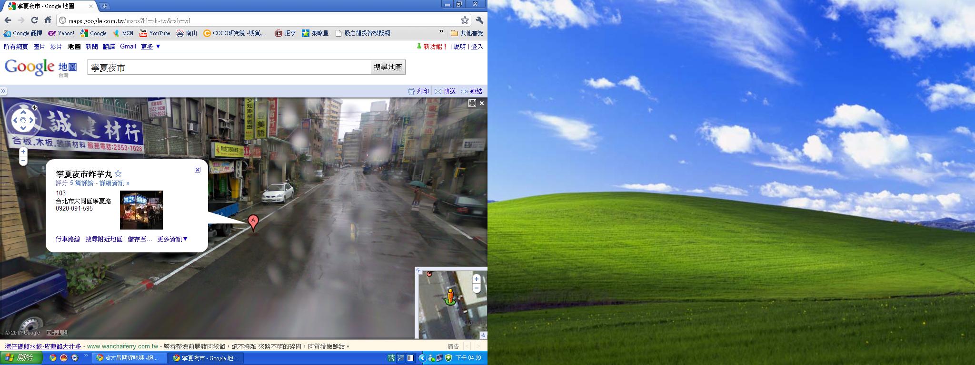Open the 說明 help link
Image resolution: width=975 pixels, height=365 pixels.
[459, 47]
